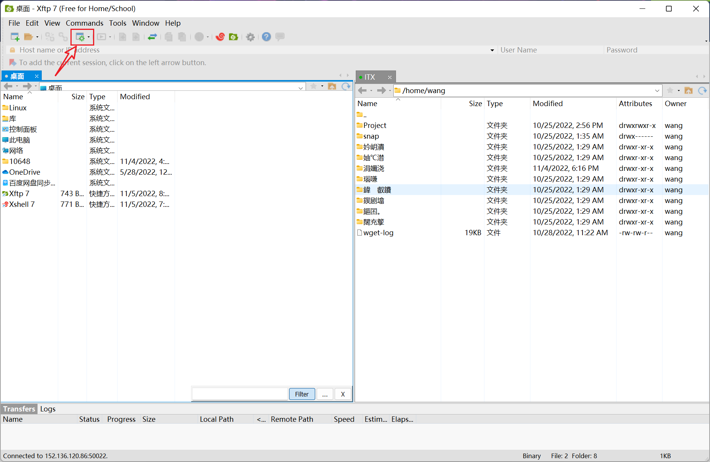
Task: Click the filter text input field
Action: [240, 394]
